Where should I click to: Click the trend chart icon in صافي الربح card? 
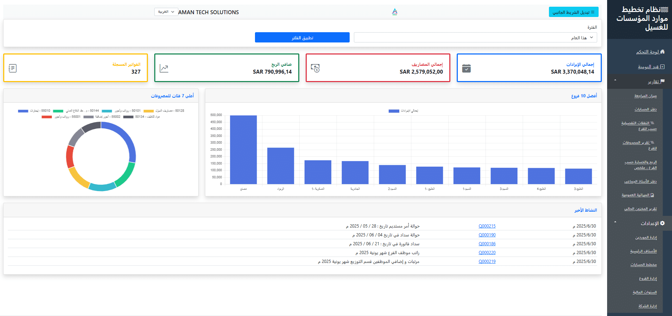point(164,68)
